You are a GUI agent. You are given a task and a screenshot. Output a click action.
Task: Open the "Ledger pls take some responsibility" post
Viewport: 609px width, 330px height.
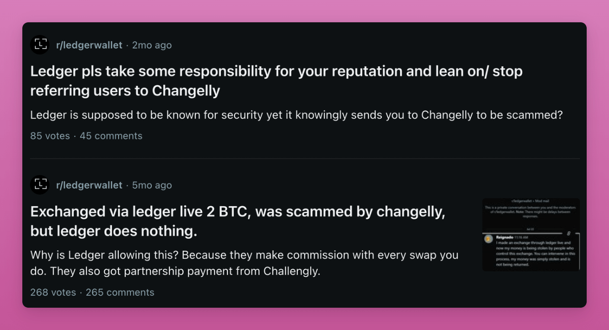(x=276, y=81)
